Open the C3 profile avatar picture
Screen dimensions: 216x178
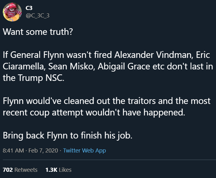pos(12,12)
